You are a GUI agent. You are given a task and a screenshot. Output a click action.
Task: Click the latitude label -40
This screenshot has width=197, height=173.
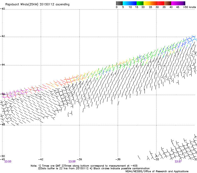click(2, 9)
